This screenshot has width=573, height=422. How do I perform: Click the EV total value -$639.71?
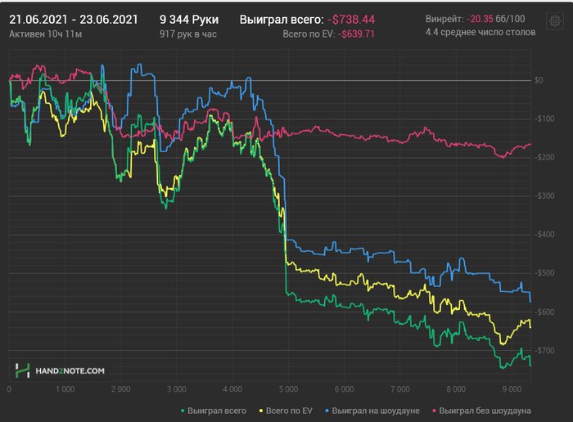coord(356,34)
